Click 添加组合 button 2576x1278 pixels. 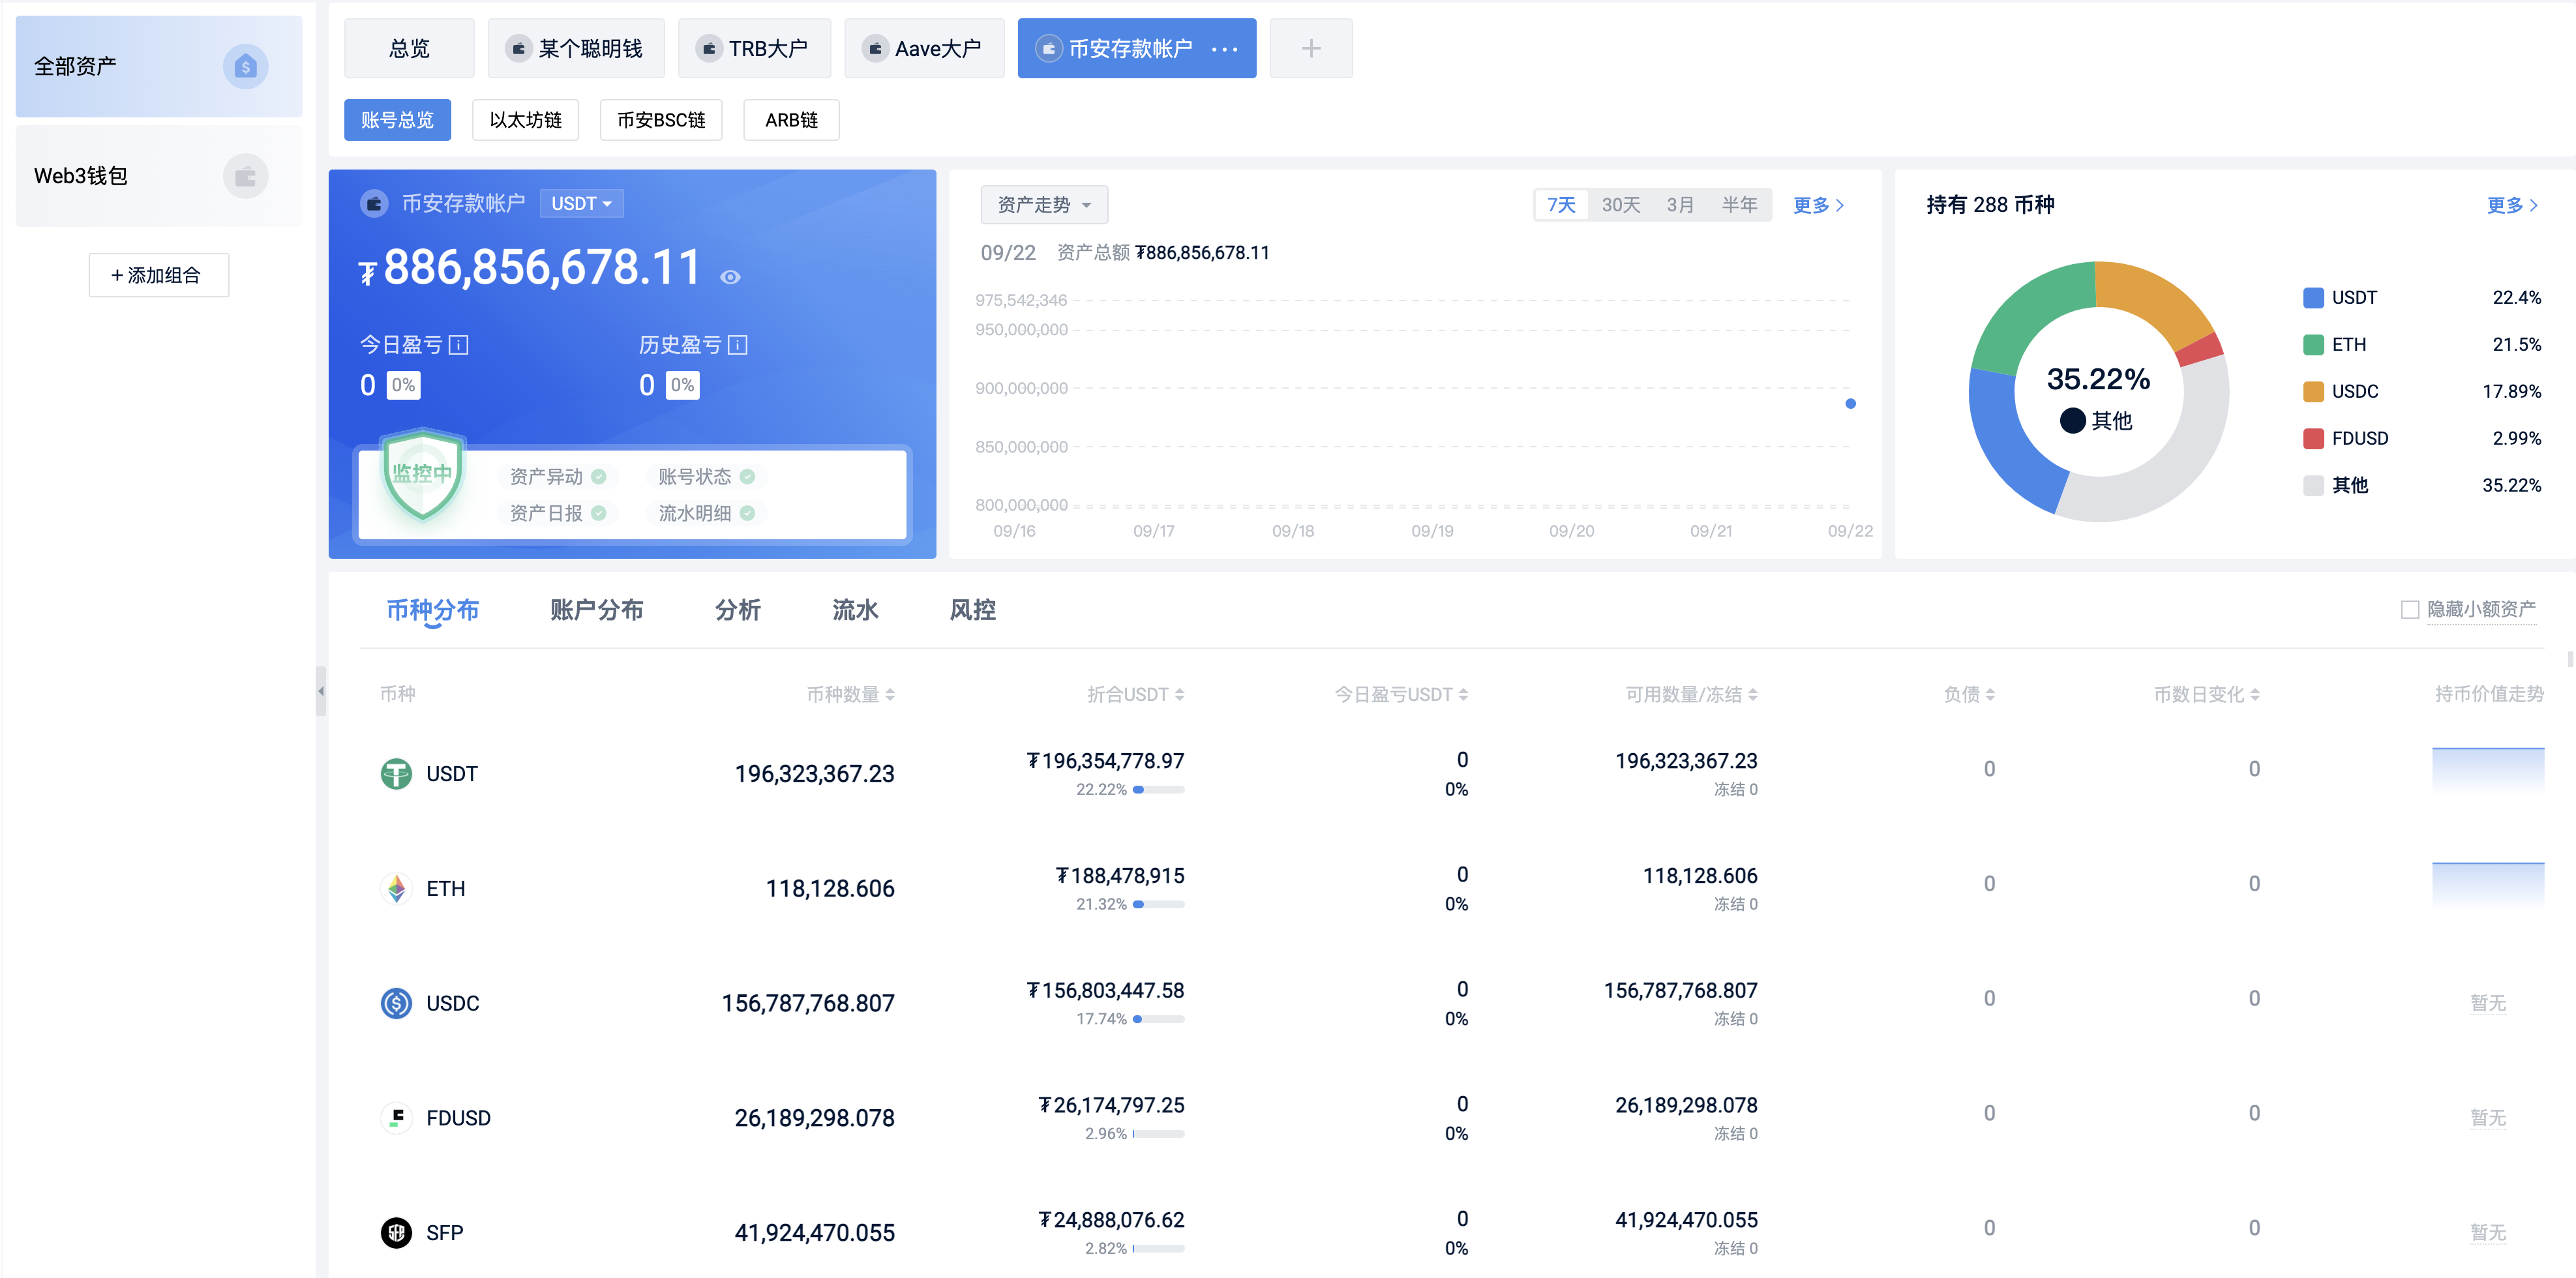[x=158, y=275]
